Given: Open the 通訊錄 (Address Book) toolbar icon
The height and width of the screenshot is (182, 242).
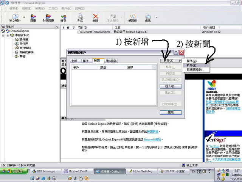Looking at the screenshot, I should click(132, 17).
